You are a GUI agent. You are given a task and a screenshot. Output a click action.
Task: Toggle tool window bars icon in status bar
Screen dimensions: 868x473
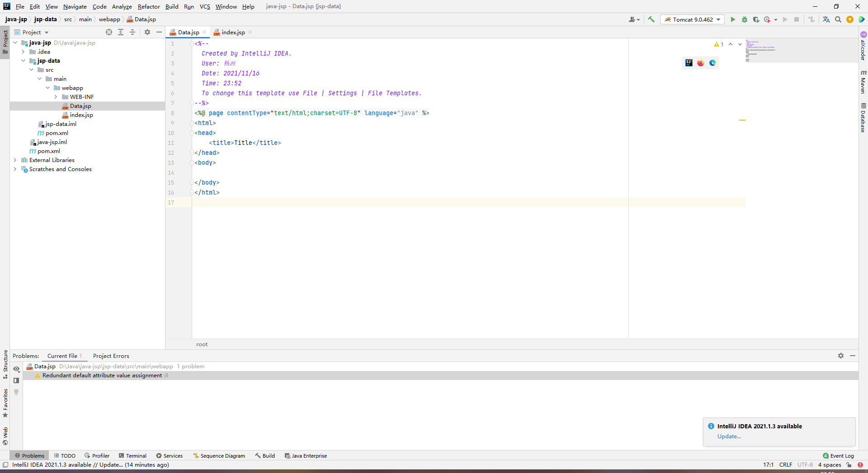(x=5, y=465)
